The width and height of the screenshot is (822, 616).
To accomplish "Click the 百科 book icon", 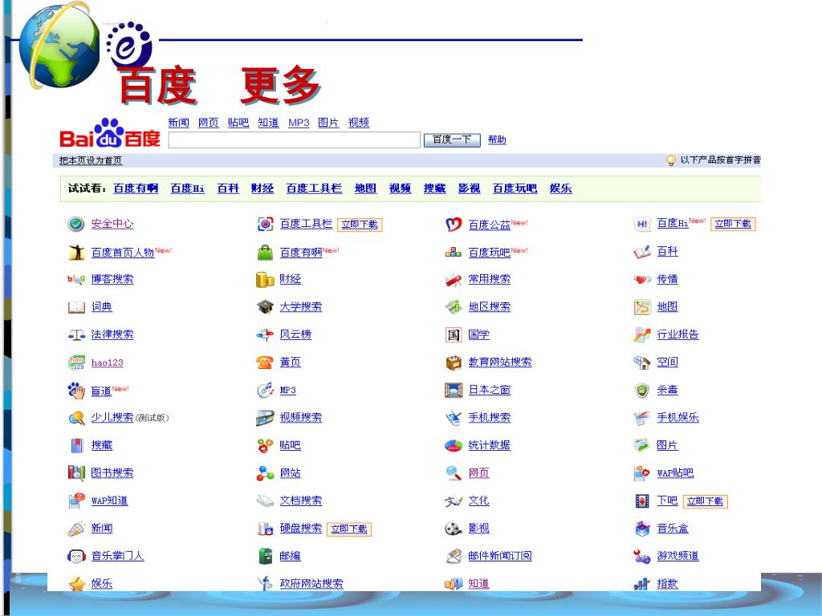I will (642, 252).
